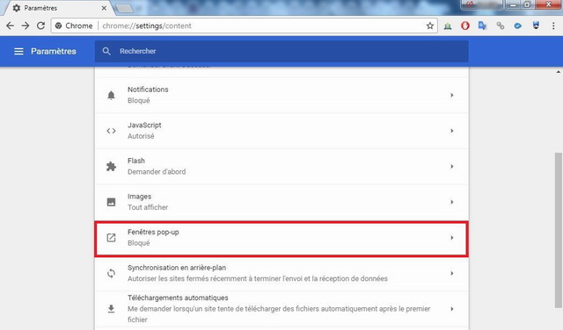Click the Flash puzzle piece icon

[x=112, y=166]
